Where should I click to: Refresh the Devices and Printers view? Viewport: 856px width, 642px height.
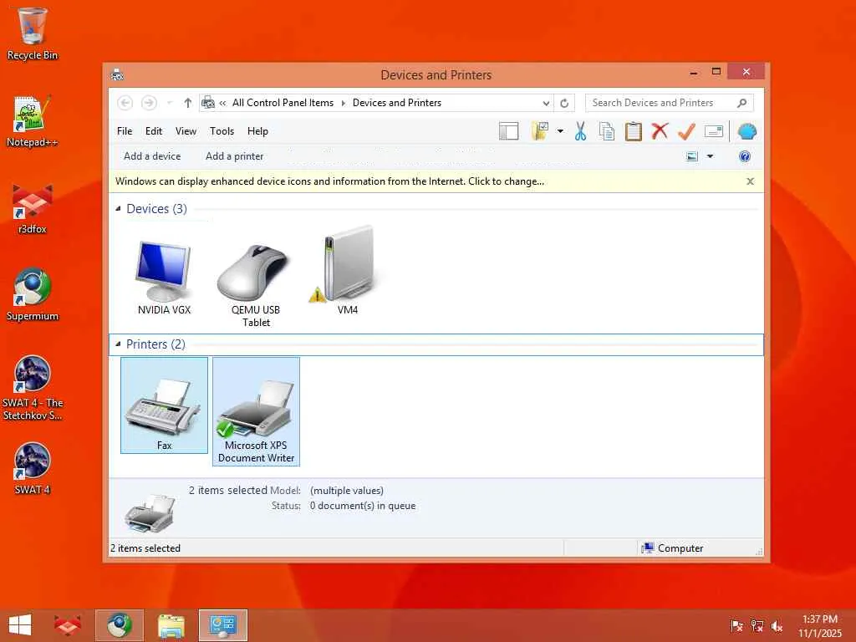pyautogui.click(x=564, y=103)
